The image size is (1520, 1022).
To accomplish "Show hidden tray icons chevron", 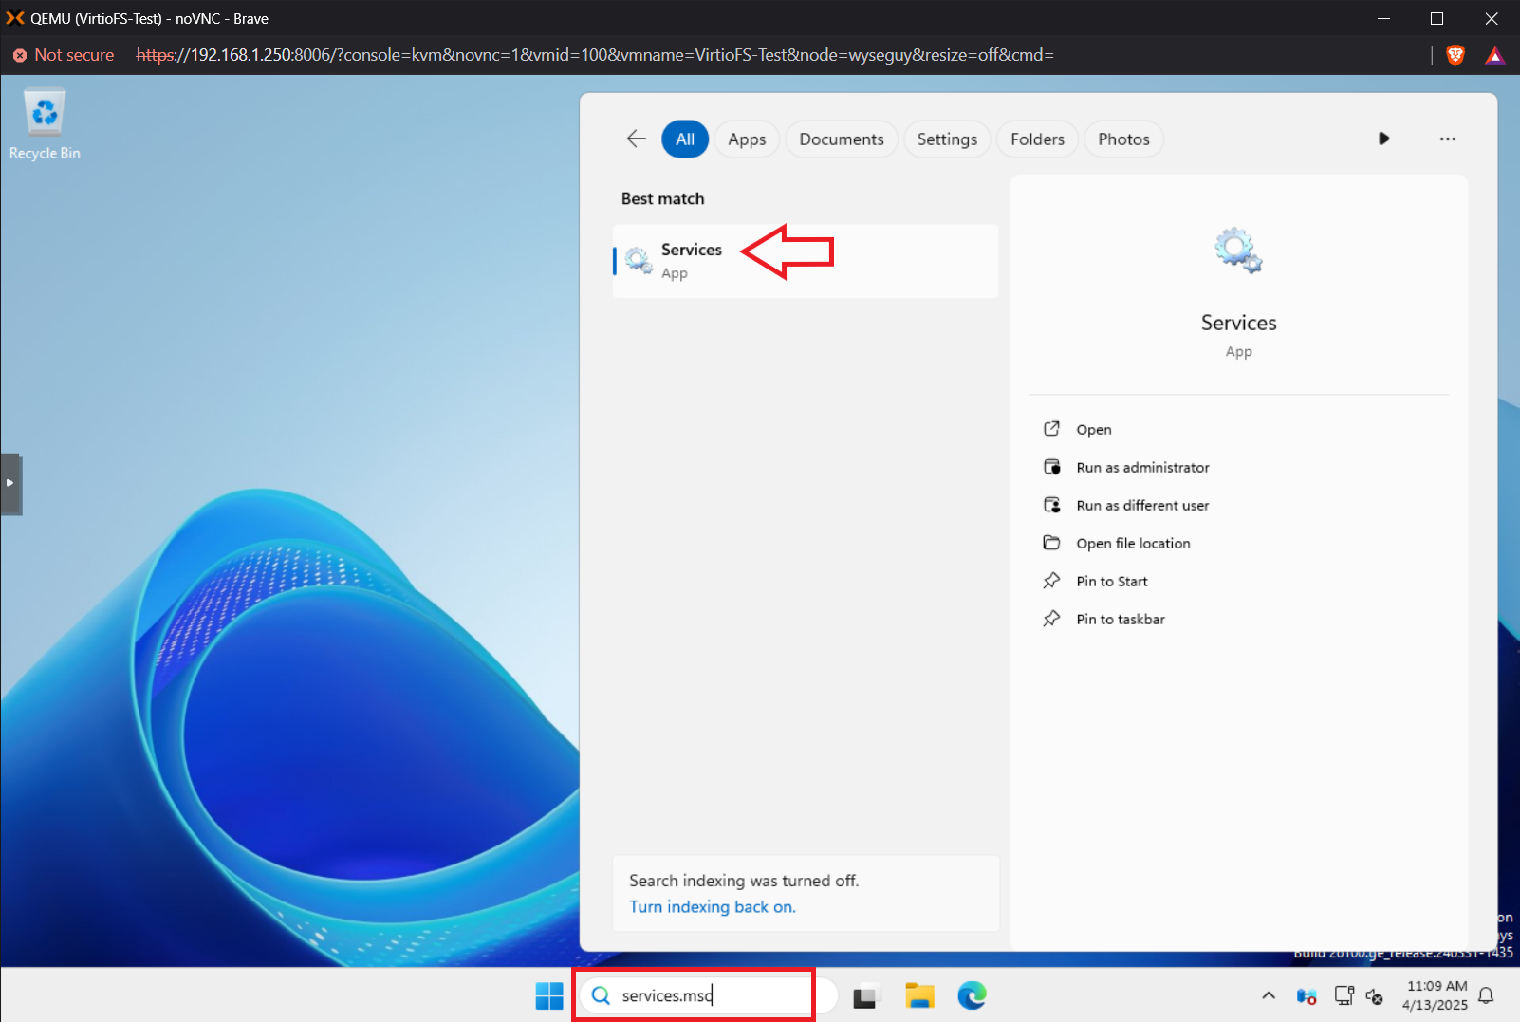I will coord(1269,995).
